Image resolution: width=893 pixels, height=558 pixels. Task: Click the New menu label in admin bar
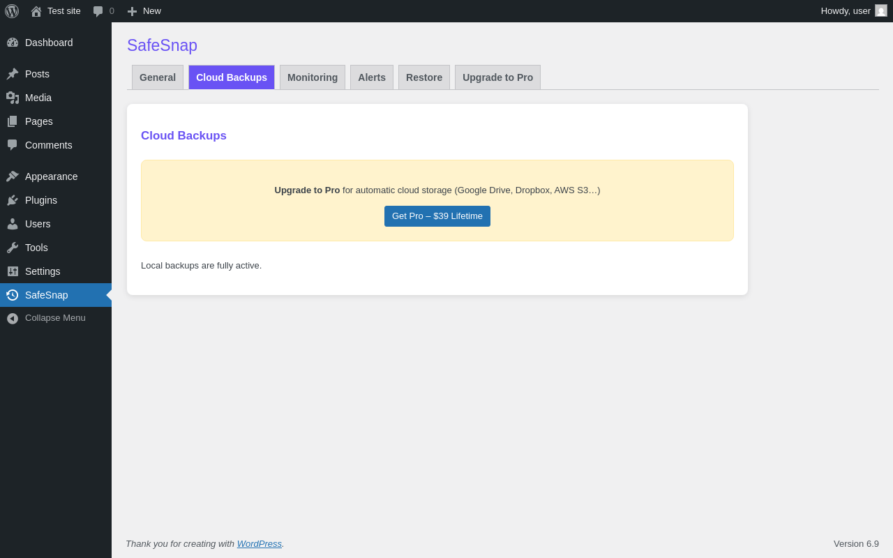click(x=152, y=11)
